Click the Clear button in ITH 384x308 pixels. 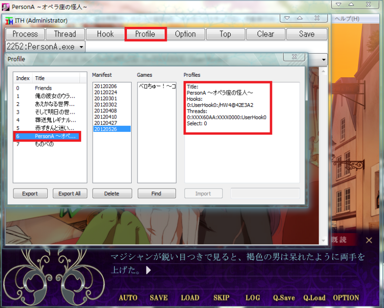point(265,34)
